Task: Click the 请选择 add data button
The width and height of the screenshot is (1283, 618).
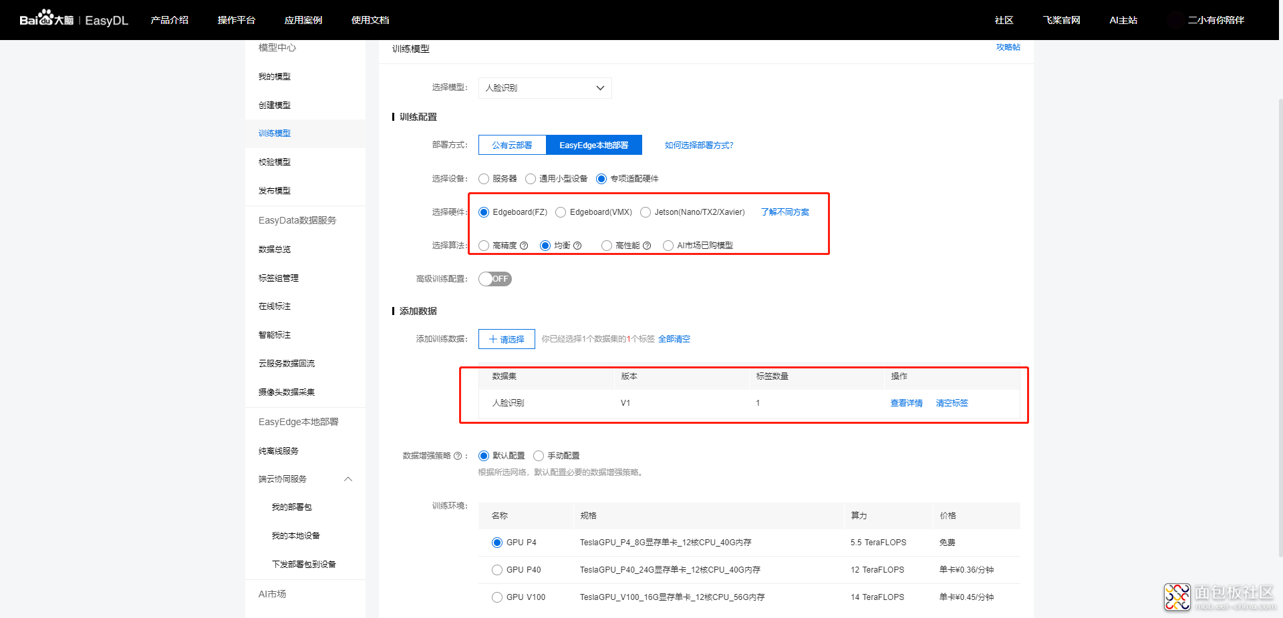Action: pyautogui.click(x=507, y=339)
